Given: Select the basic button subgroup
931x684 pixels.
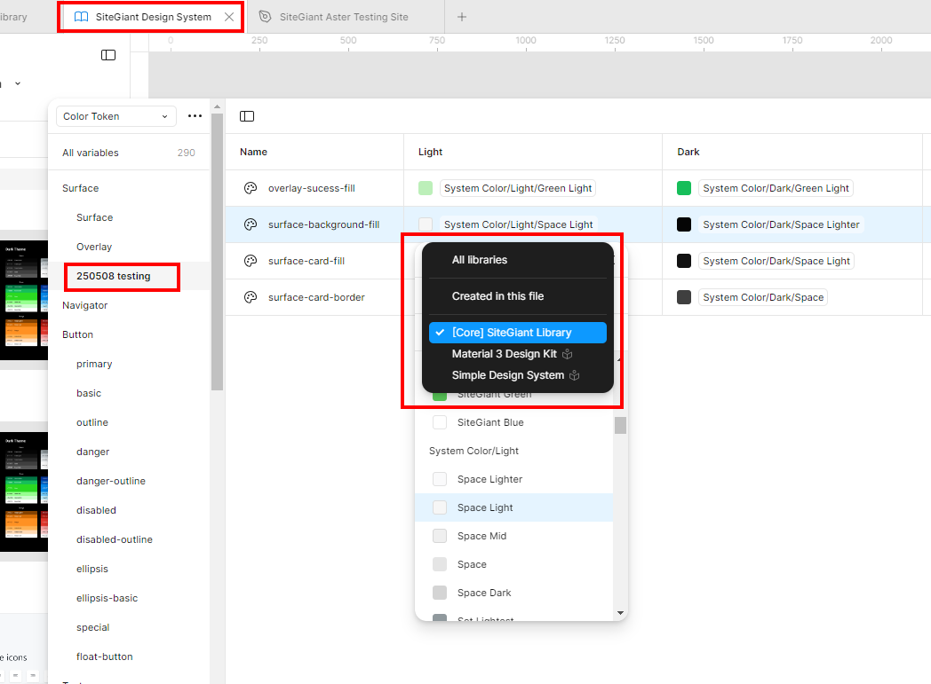Looking at the screenshot, I should point(89,393).
